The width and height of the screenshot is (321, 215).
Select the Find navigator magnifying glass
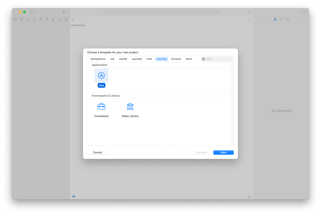point(34,19)
